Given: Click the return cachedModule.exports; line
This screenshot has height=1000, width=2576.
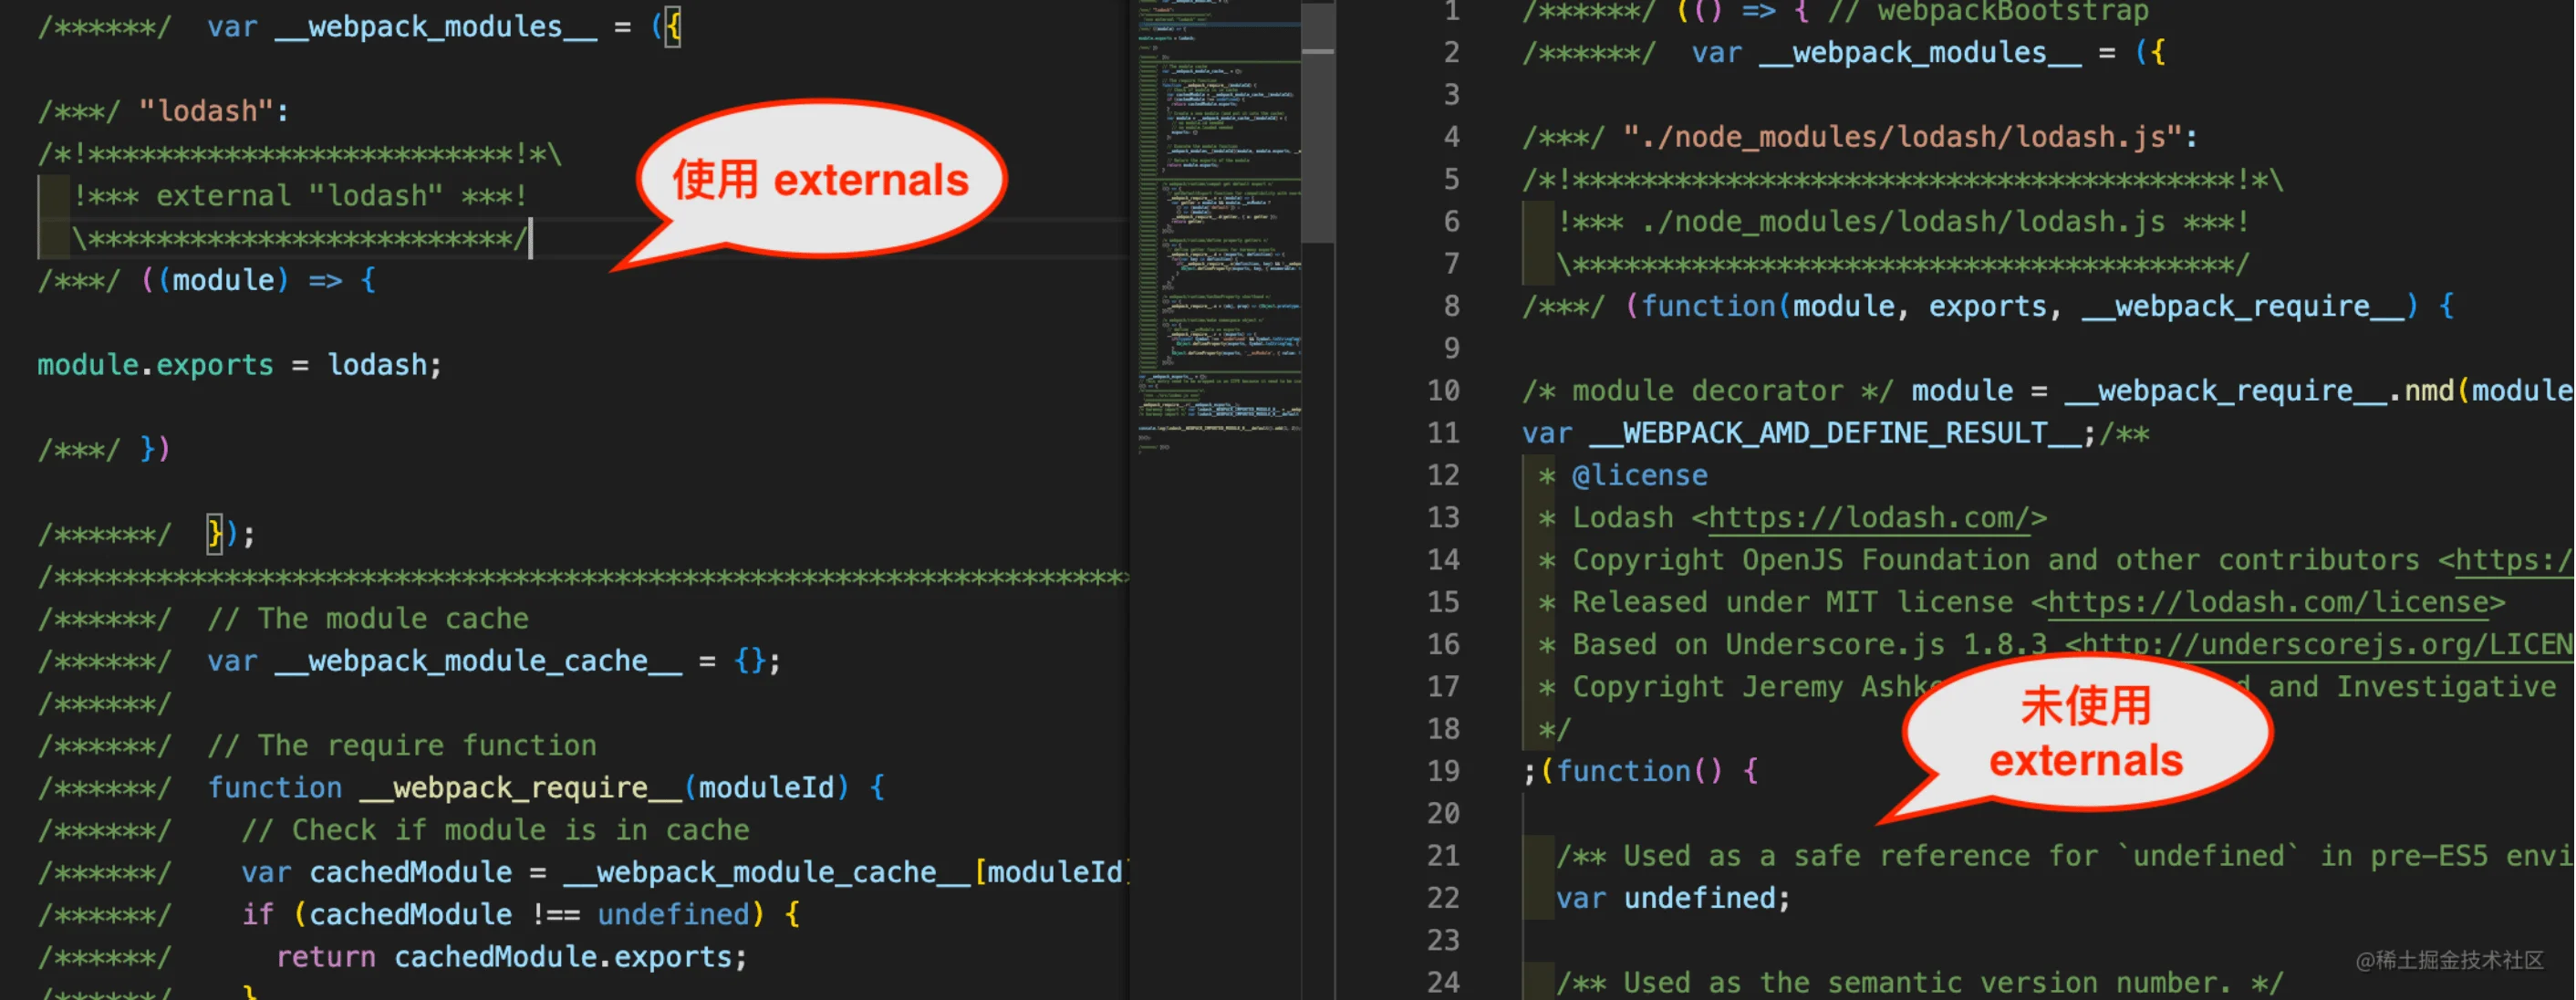Looking at the screenshot, I should [x=511, y=957].
